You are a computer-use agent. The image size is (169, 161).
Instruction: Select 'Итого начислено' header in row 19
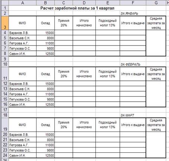[84, 125]
